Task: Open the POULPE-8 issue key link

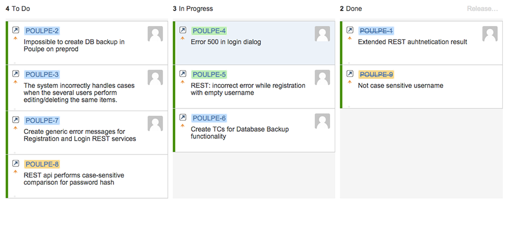Action: 42,164
